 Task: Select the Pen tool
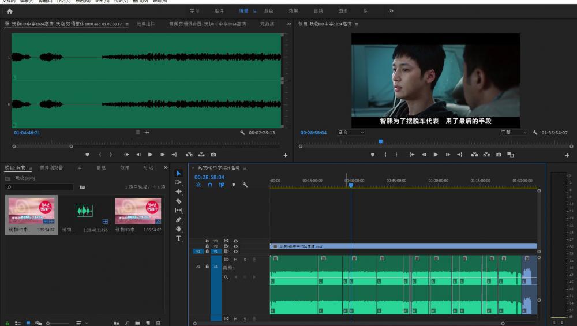tap(178, 220)
